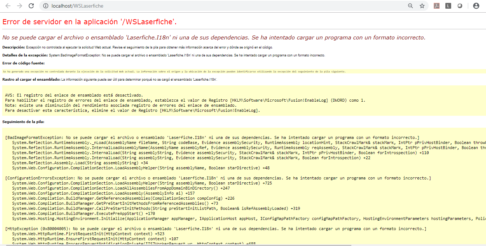This screenshot has width=486, height=246.
Task: Click italic red line starting 'No se puede cargar el archivo'
Action: (x=214, y=38)
